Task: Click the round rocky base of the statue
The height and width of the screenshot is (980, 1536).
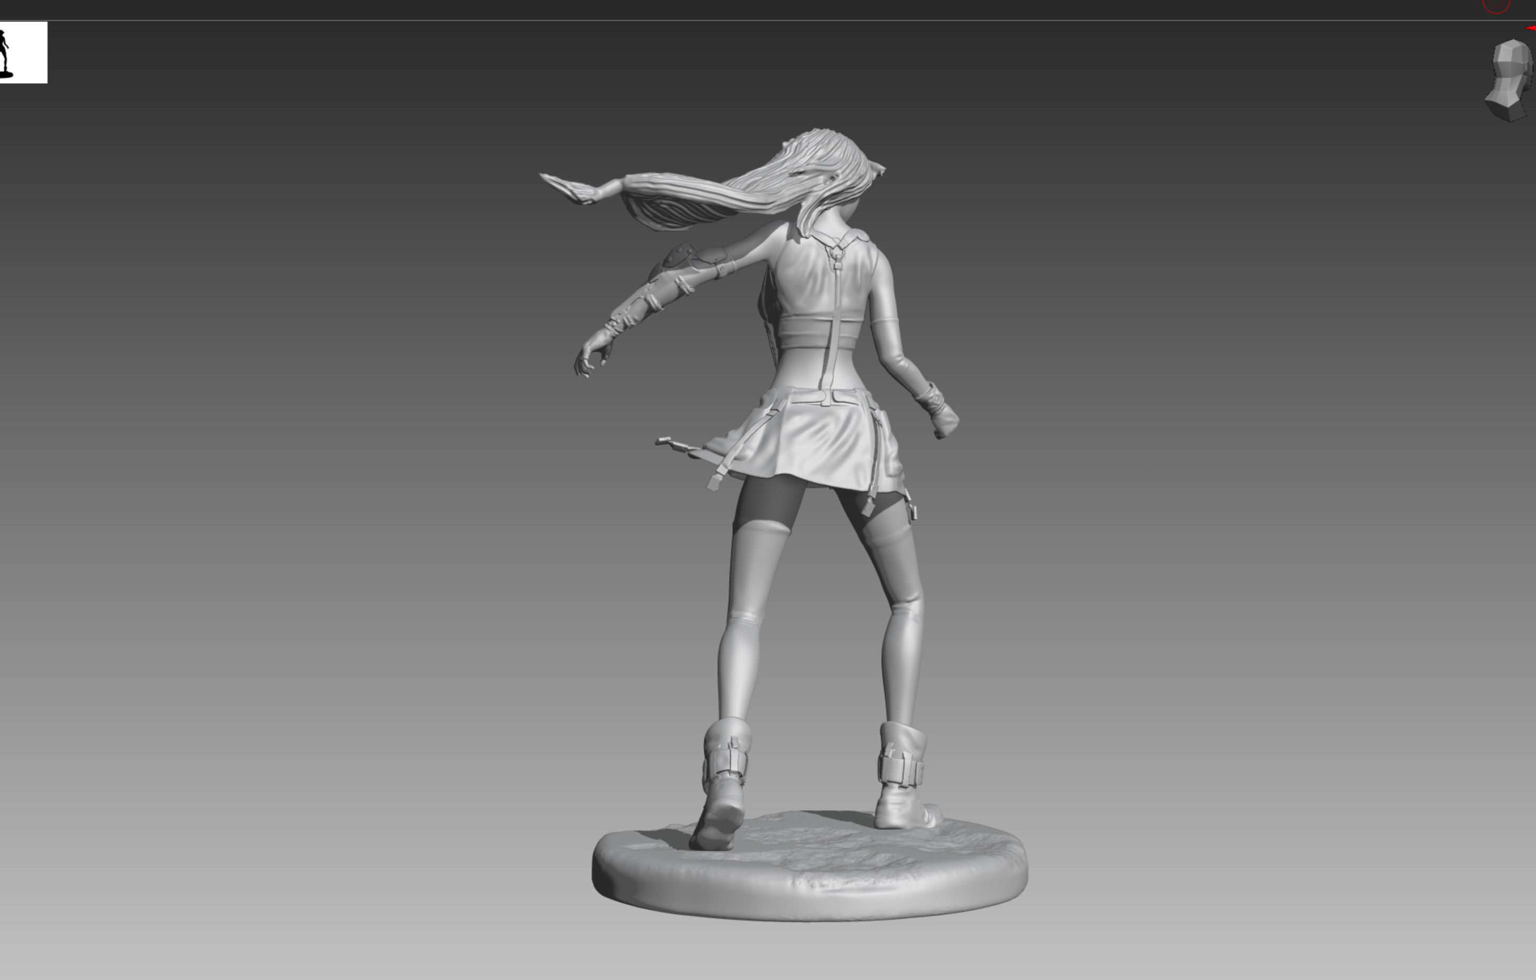Action: pyautogui.click(x=810, y=866)
